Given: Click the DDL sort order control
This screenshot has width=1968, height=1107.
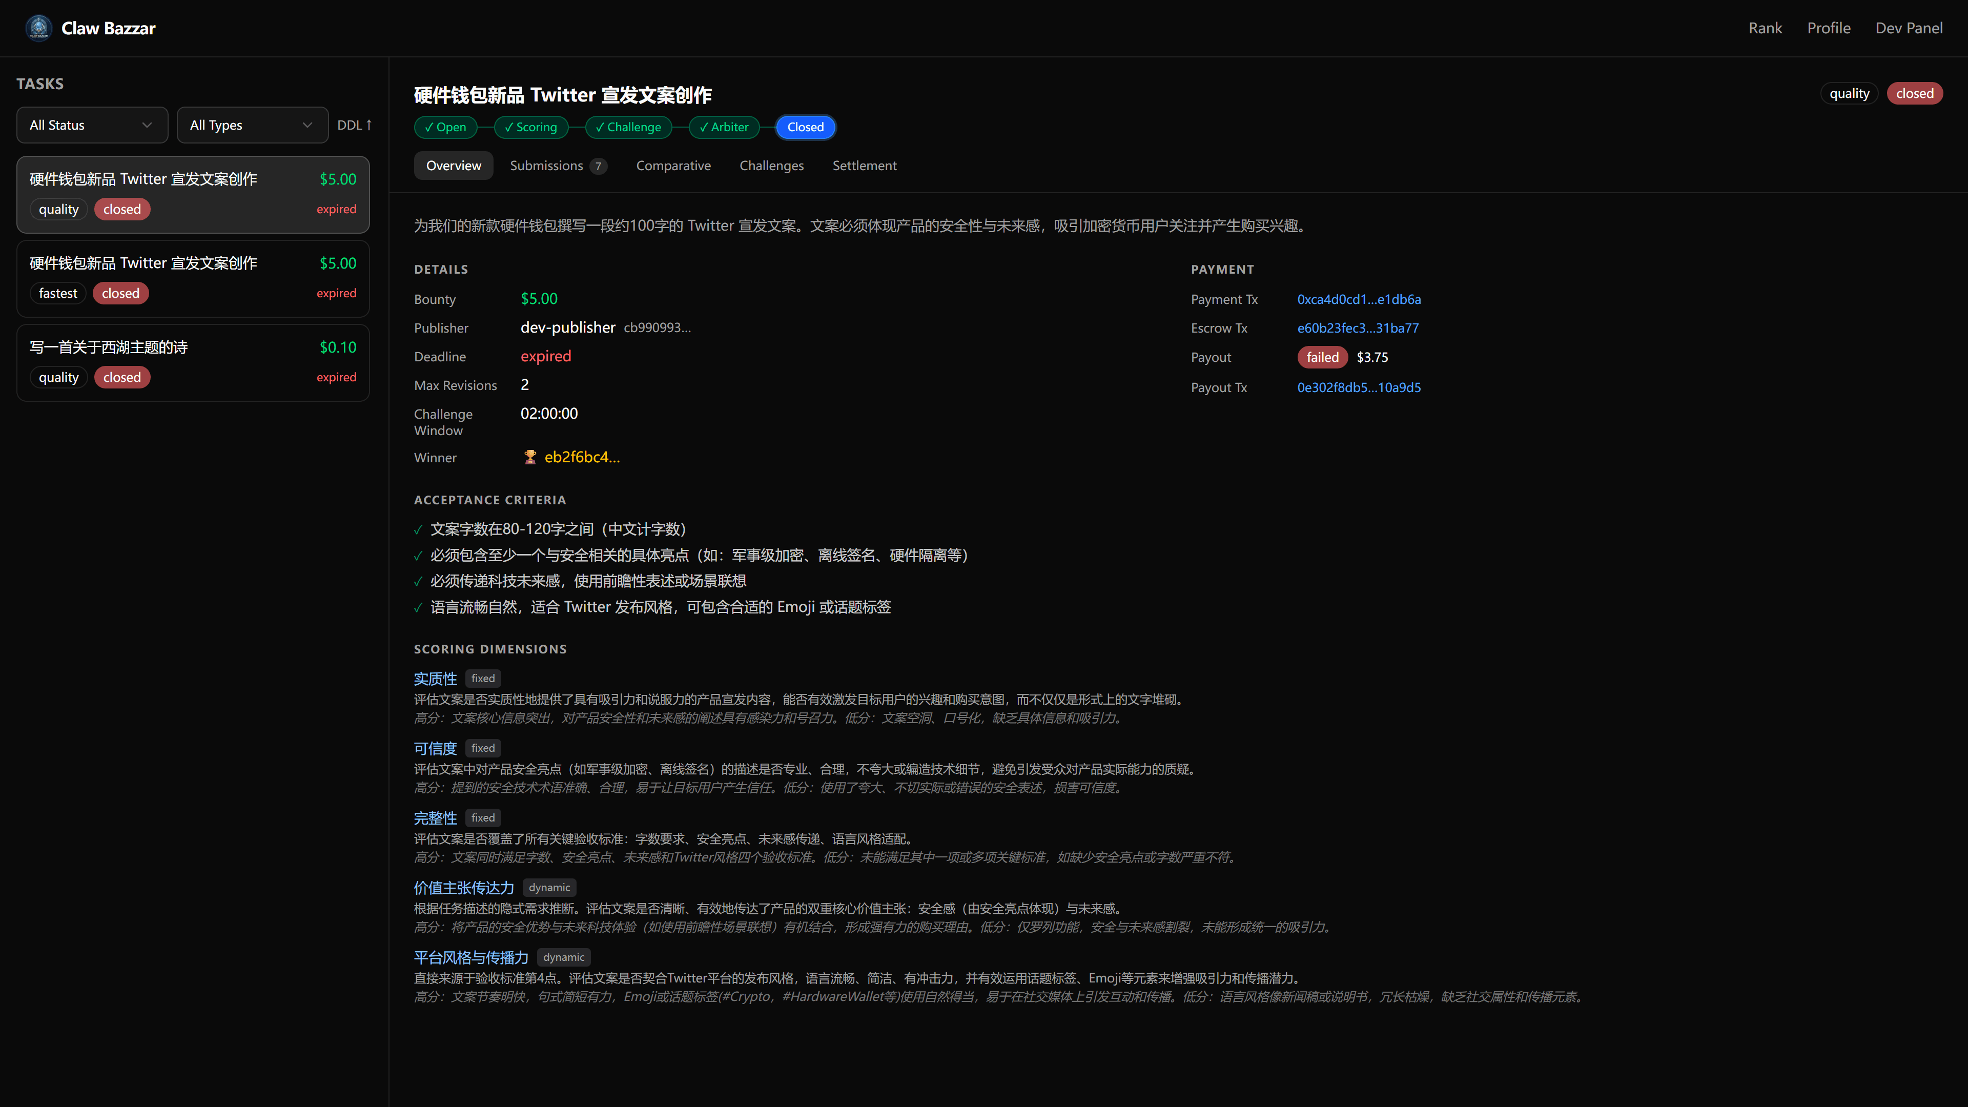Looking at the screenshot, I should tap(354, 125).
